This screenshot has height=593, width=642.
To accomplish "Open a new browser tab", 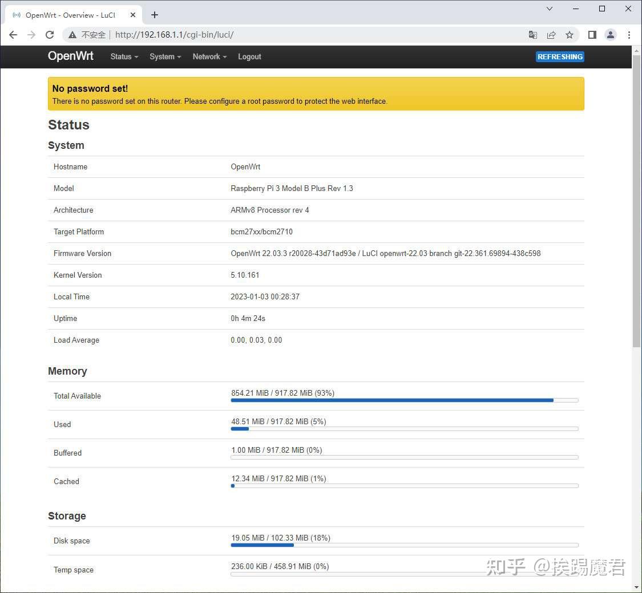I will pos(154,15).
